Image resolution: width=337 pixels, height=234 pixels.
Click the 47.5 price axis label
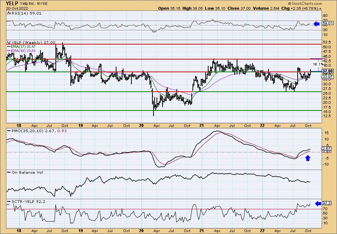[327, 52]
